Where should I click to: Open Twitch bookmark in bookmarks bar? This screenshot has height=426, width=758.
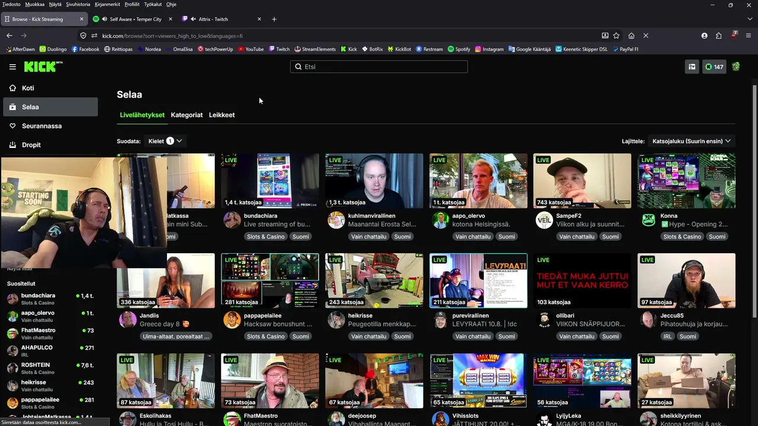point(279,49)
